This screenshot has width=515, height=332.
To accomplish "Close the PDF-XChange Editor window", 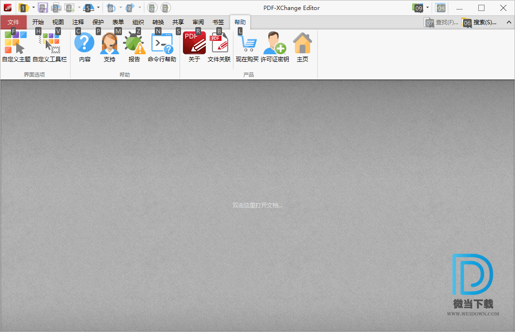I will (x=503, y=8).
